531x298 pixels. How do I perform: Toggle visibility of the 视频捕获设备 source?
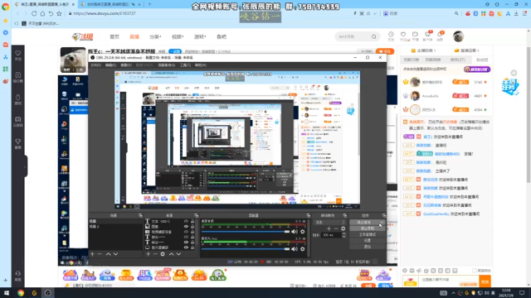(186, 232)
